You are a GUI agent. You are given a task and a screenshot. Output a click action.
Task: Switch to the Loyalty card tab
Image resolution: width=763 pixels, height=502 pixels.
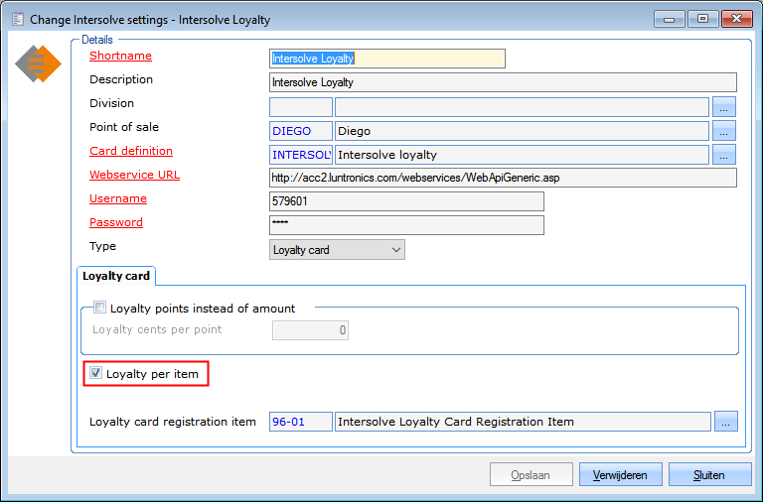click(x=115, y=276)
